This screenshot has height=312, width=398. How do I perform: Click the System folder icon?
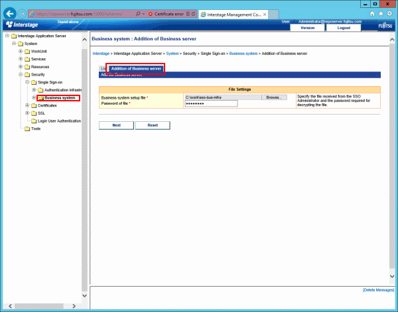[x=21, y=44]
